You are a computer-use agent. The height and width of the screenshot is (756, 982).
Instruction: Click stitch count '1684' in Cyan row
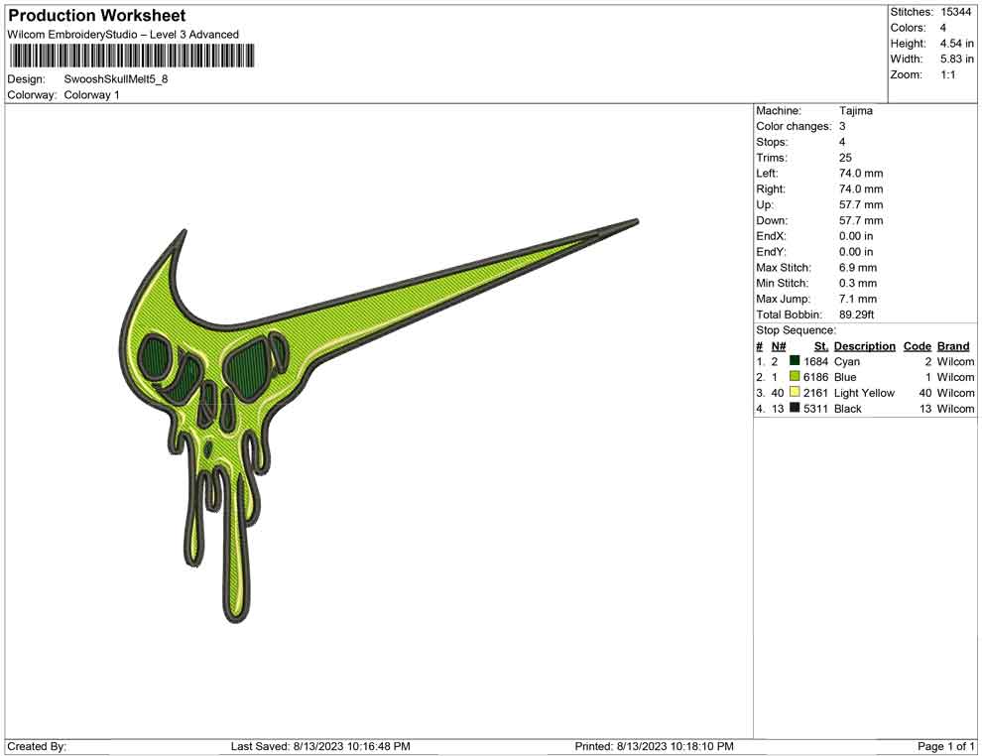[x=816, y=361]
